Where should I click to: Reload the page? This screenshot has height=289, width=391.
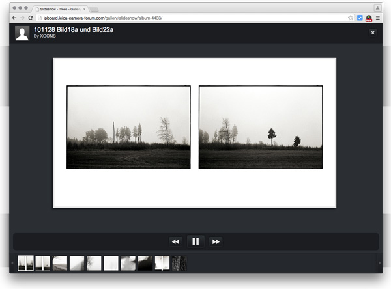click(x=31, y=18)
